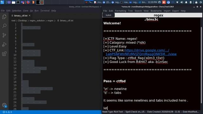
Task: Select the binary_ctf.txt editor tab
Action: (x=21, y=16)
